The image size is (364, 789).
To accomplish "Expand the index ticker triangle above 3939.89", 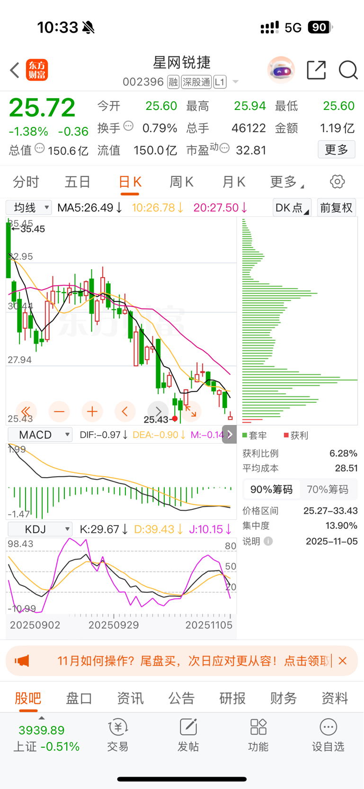I will pos(42,718).
